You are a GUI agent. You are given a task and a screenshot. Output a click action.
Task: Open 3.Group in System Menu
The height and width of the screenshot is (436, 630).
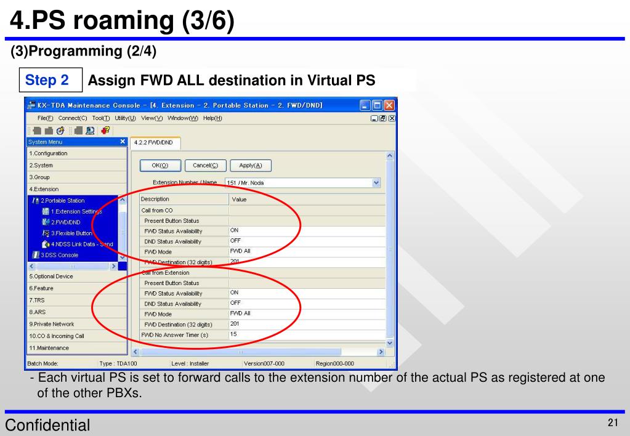pos(77,177)
